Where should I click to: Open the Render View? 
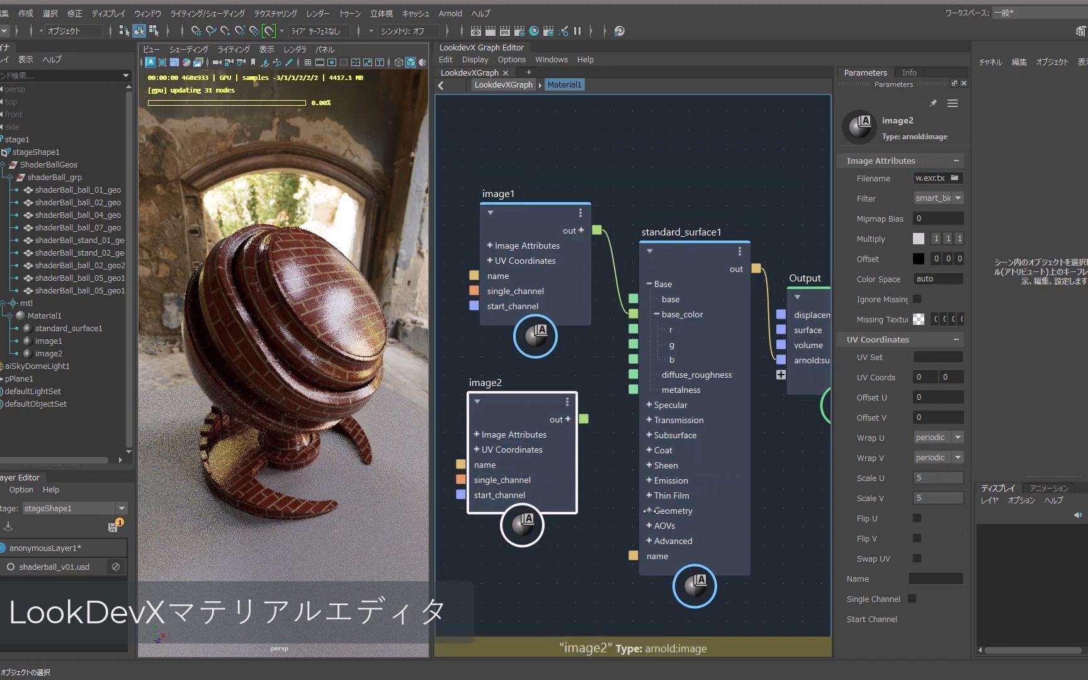[x=476, y=30]
